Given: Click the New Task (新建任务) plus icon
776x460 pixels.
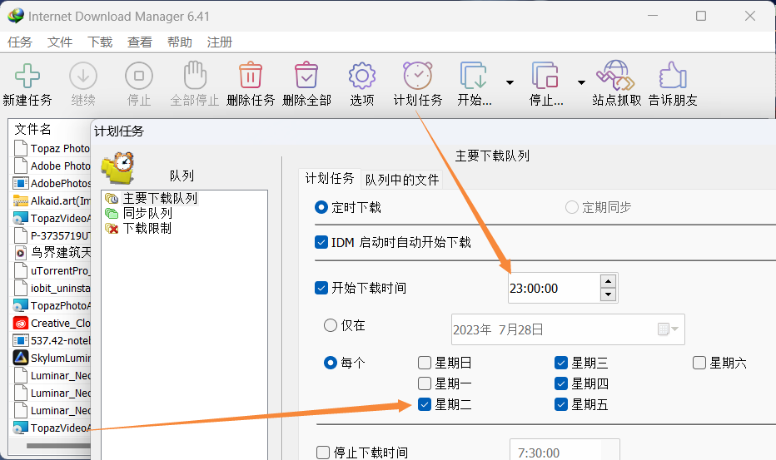Looking at the screenshot, I should [x=27, y=76].
